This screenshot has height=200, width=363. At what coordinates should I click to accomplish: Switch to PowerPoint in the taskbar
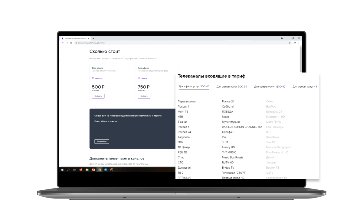pos(93,170)
